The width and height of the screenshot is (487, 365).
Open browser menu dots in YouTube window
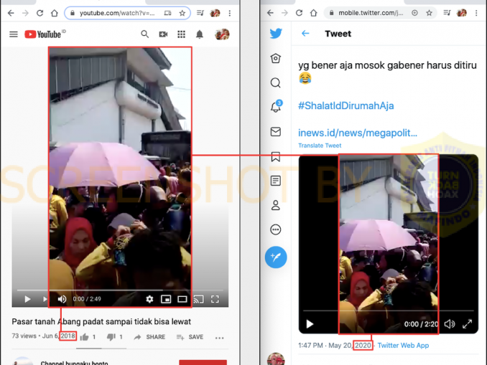(230, 13)
